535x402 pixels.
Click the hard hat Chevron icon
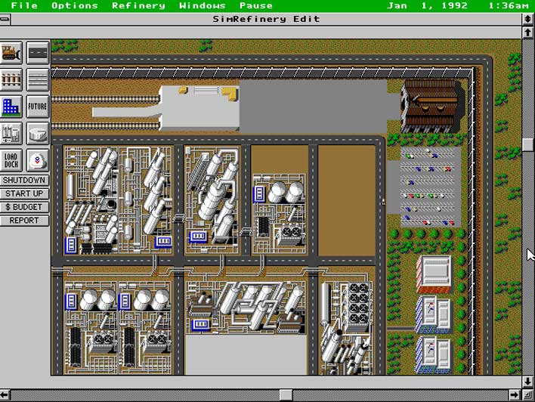(x=38, y=160)
